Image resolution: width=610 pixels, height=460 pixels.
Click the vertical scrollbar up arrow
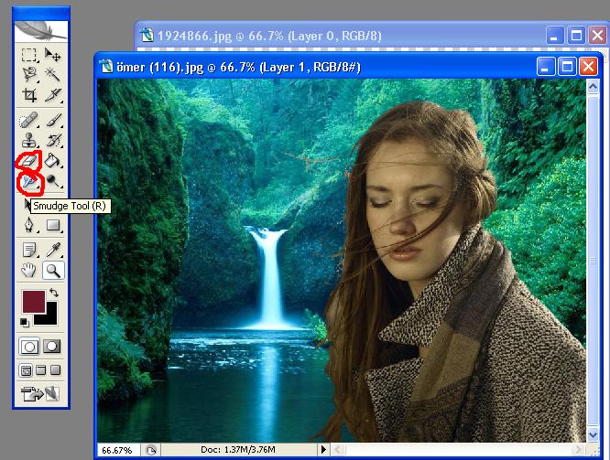(593, 86)
